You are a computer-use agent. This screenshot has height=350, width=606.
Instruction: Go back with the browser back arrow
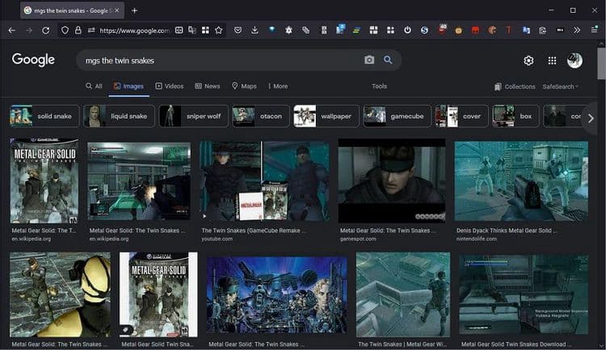click(x=11, y=30)
